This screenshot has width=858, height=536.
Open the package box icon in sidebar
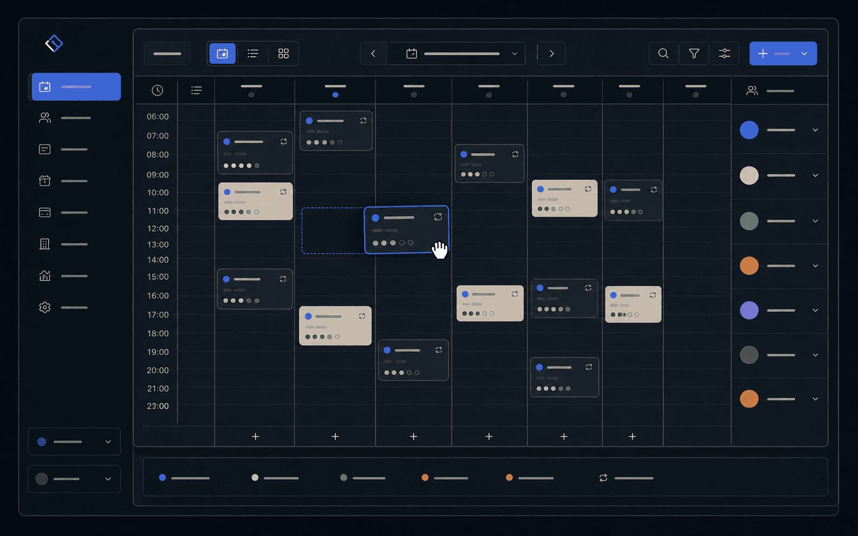pyautogui.click(x=45, y=181)
